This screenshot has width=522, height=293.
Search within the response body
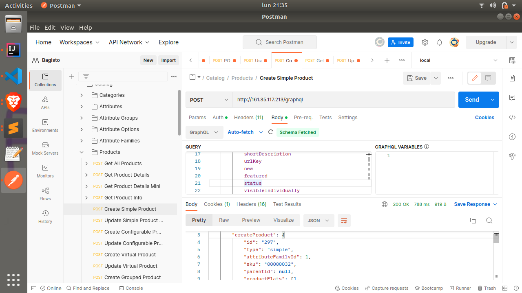[489, 221]
